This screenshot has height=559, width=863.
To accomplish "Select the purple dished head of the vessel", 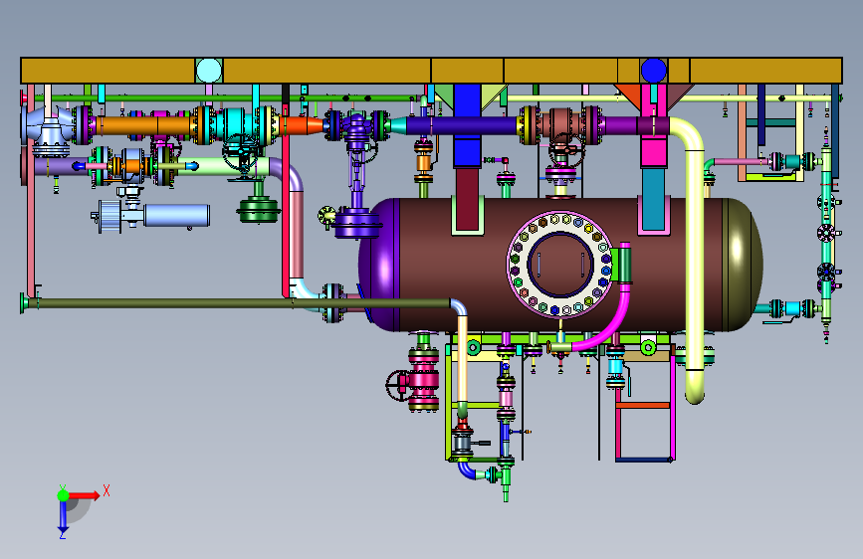I will pos(380,265).
